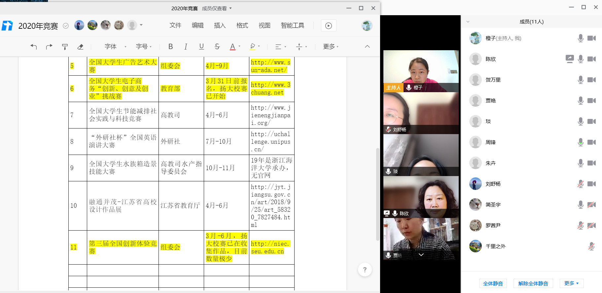
Task: Click the 全体静音 button
Action: click(493, 283)
